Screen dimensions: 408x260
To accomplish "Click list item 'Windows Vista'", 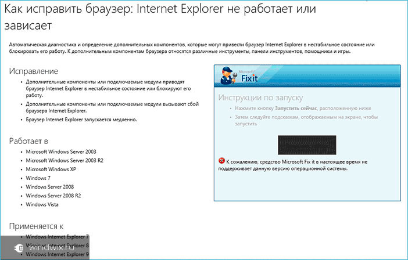I will [42, 205].
